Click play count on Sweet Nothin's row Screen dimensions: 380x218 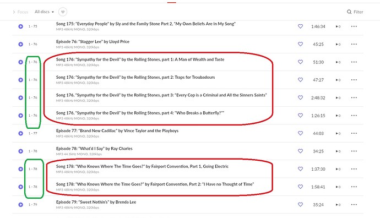[338, 205]
